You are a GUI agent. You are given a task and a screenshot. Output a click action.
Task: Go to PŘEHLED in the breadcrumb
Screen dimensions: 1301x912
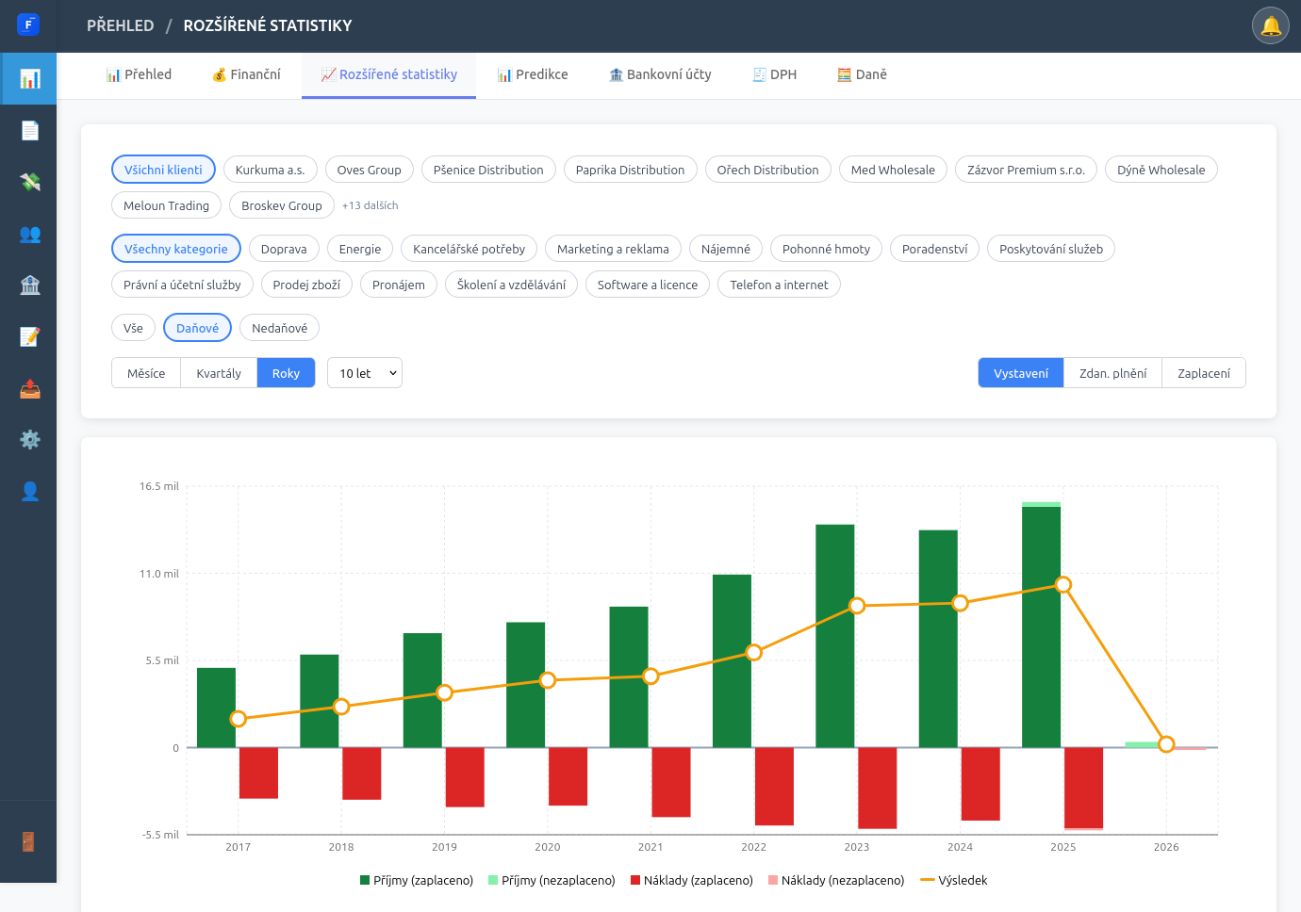click(x=120, y=25)
